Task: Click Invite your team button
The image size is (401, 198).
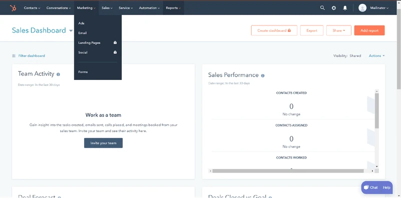Action: click(103, 143)
